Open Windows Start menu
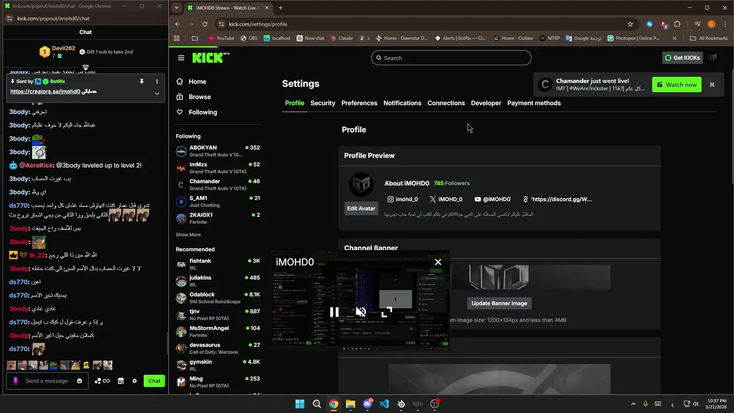 [300, 404]
